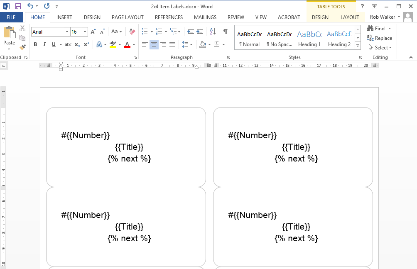The height and width of the screenshot is (269, 417).
Task: Click the Cut scissors icon
Action: pyautogui.click(x=22, y=28)
